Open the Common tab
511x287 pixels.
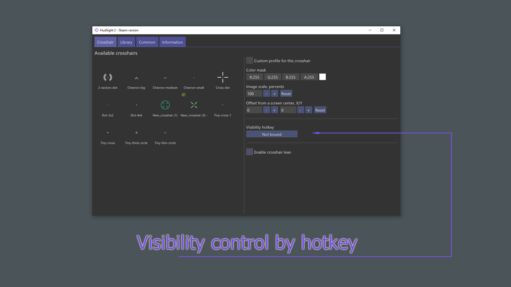coord(147,42)
